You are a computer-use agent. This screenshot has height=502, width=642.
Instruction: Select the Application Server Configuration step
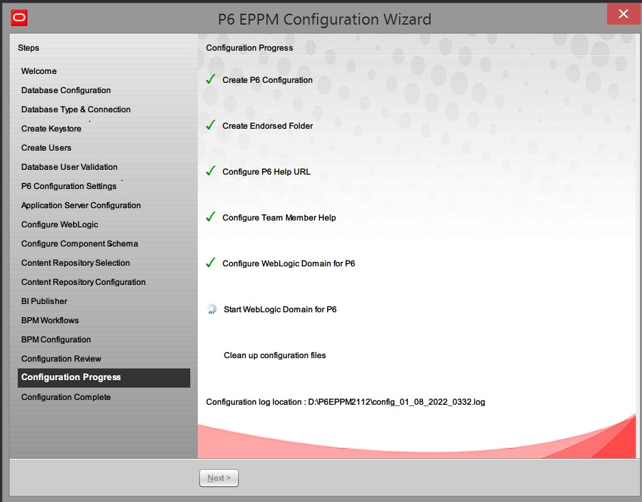[x=81, y=205]
